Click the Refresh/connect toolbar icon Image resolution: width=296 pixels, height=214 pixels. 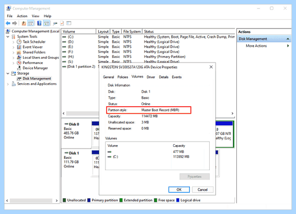[55, 24]
